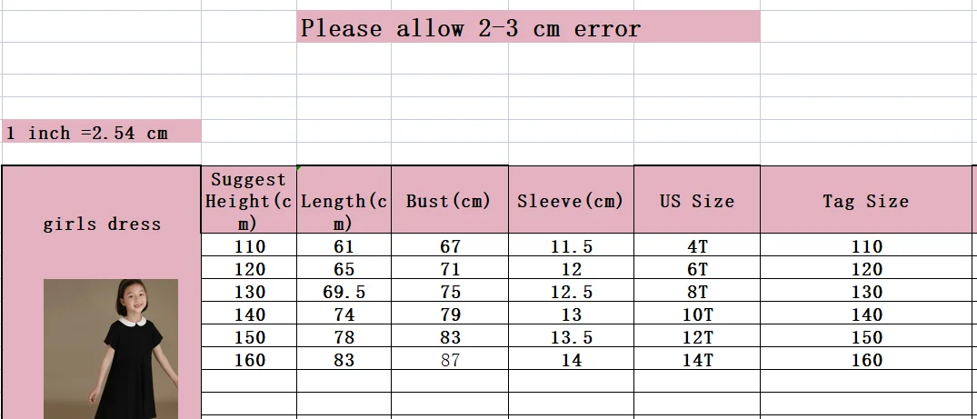The width and height of the screenshot is (977, 419).
Task: Select the length cell showing 69.5
Action: [344, 292]
